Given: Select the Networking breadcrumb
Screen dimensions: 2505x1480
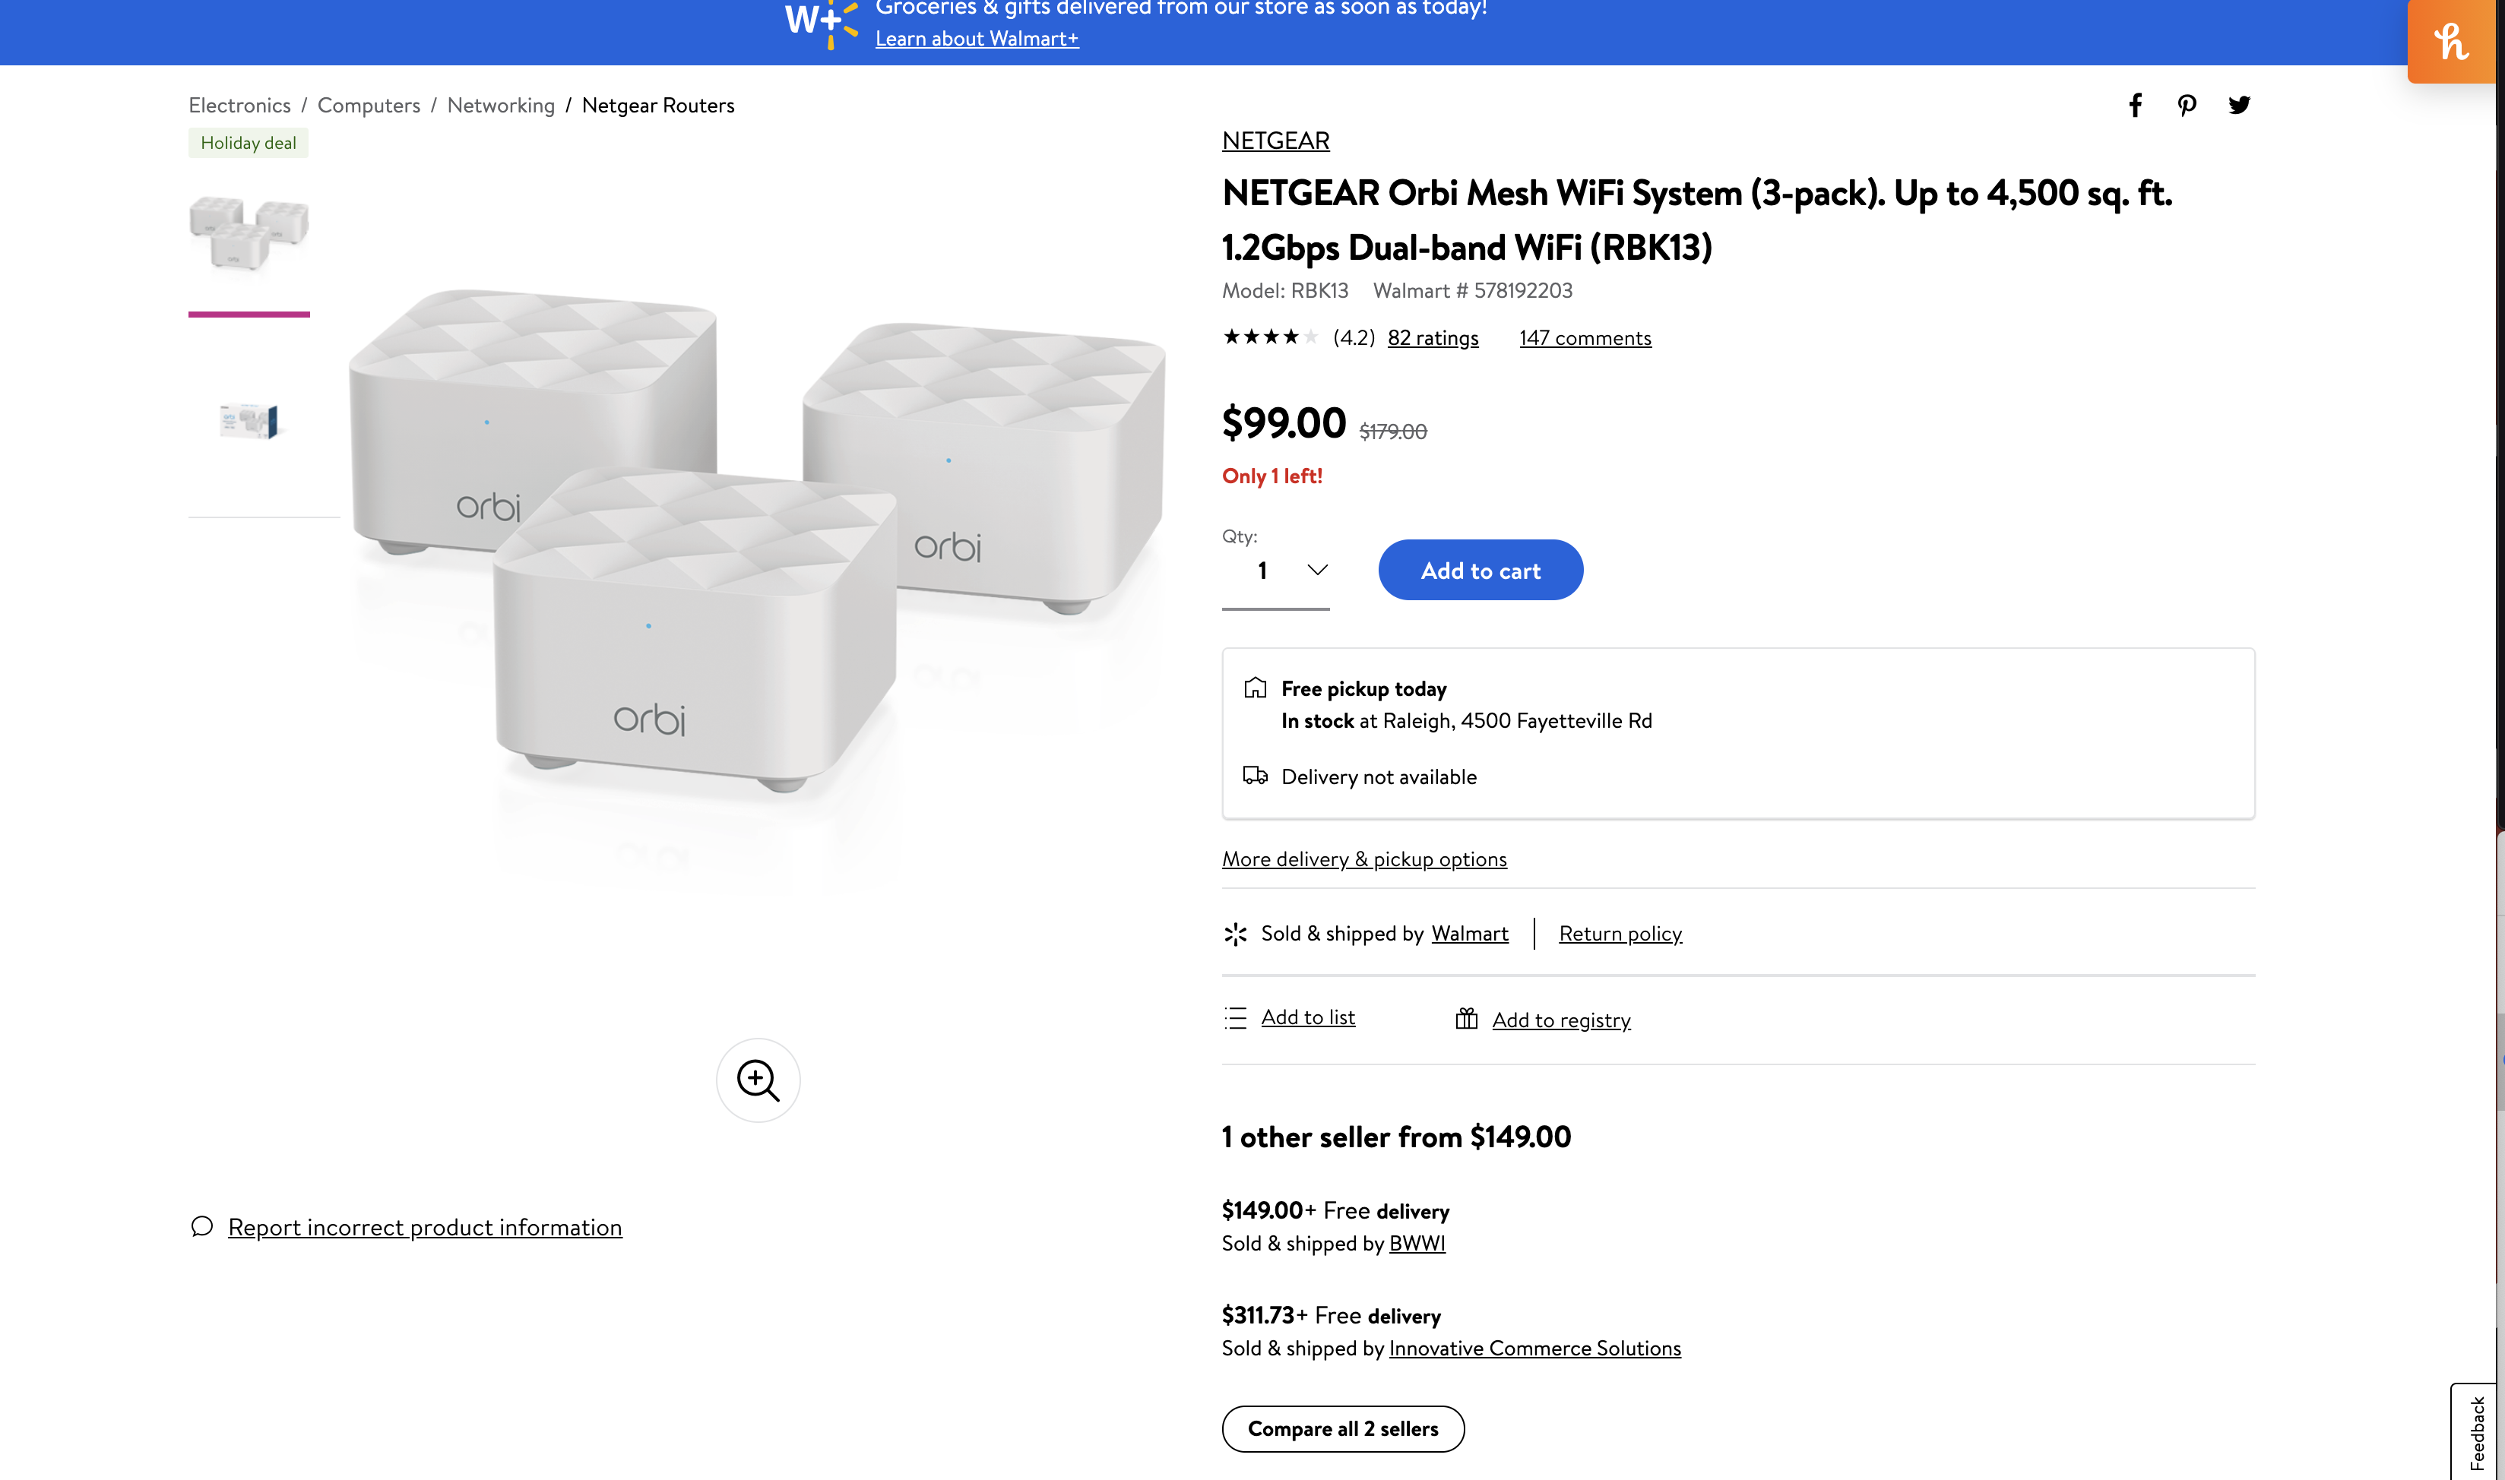Looking at the screenshot, I should pos(501,105).
